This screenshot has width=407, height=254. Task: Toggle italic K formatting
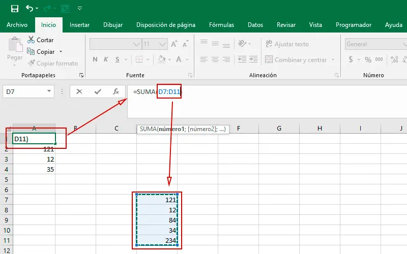pos(106,59)
